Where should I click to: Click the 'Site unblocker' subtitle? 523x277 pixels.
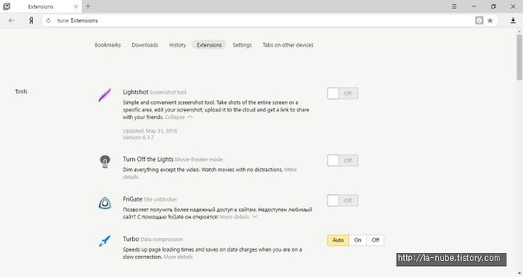(161, 199)
